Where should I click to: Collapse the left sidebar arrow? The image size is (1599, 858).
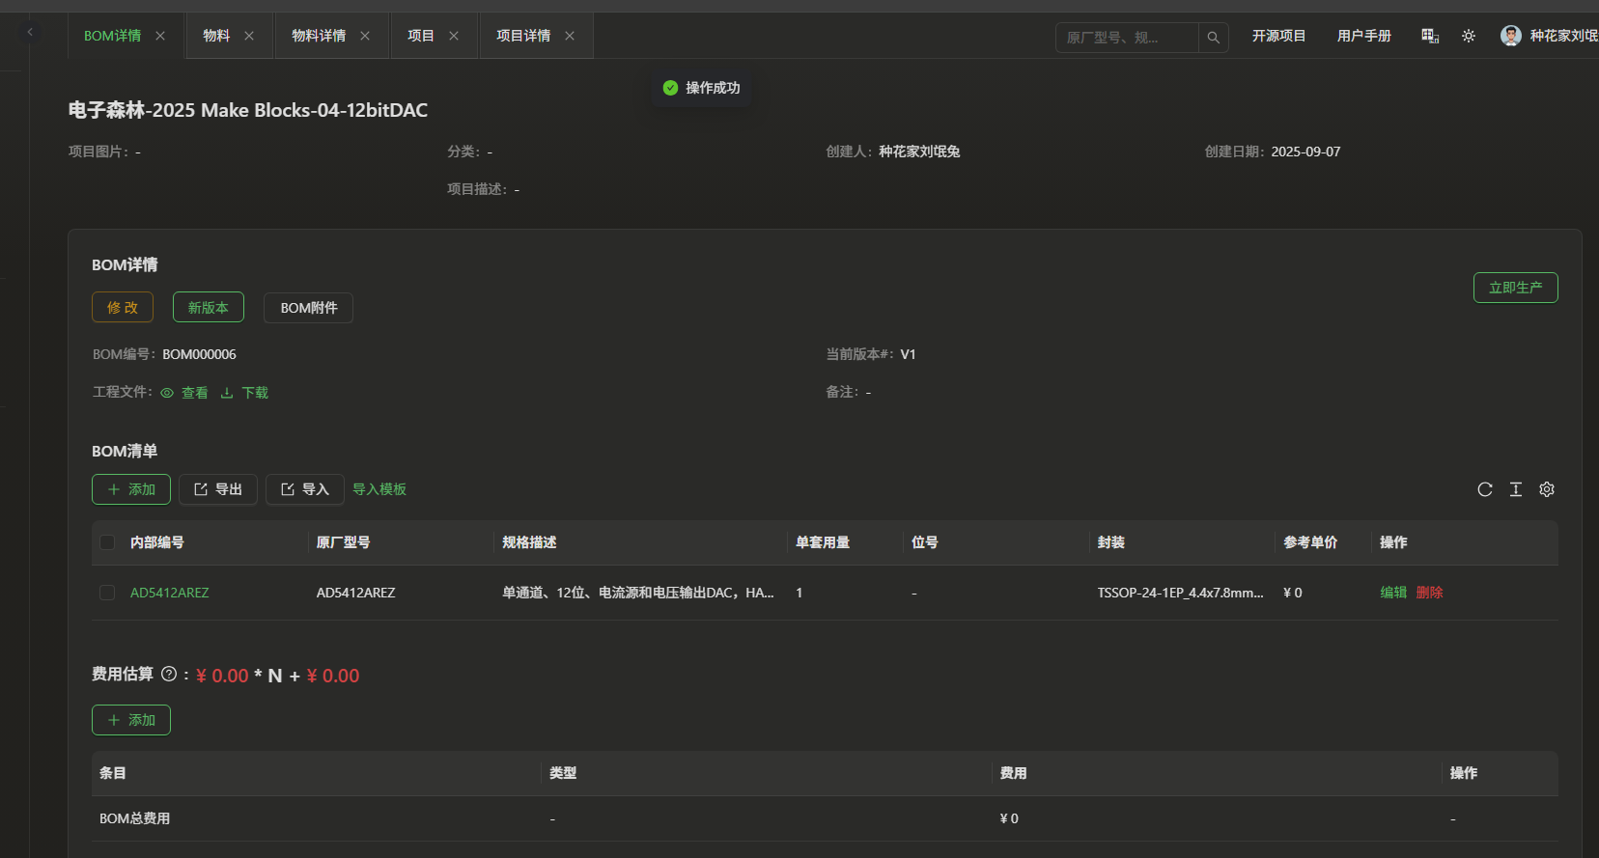click(30, 32)
